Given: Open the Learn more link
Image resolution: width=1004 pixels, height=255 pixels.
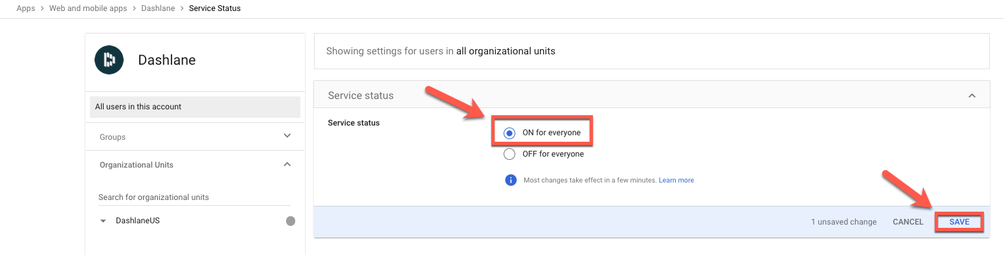Looking at the screenshot, I should tap(676, 181).
